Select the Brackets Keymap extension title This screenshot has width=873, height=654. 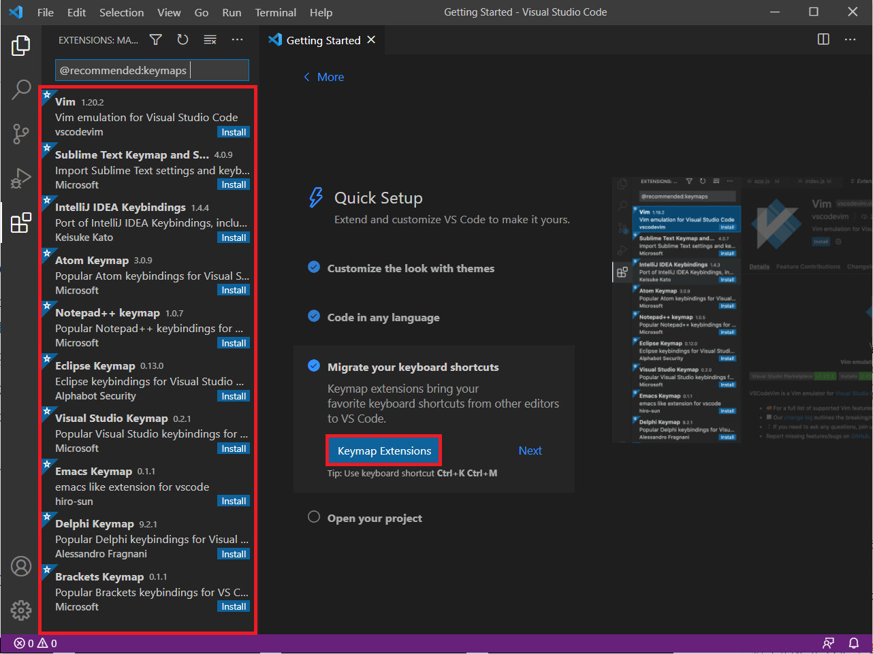coord(99,576)
